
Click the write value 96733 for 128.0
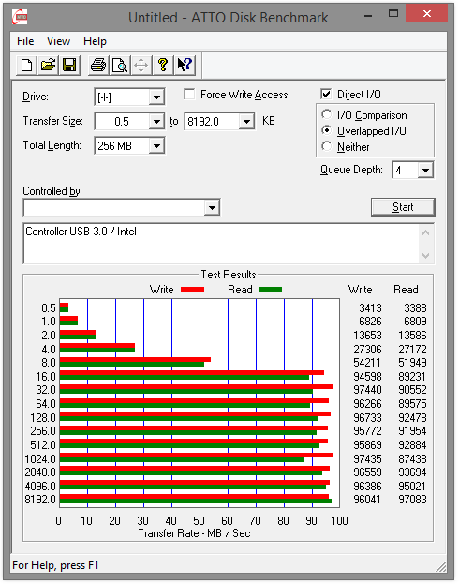click(x=367, y=418)
